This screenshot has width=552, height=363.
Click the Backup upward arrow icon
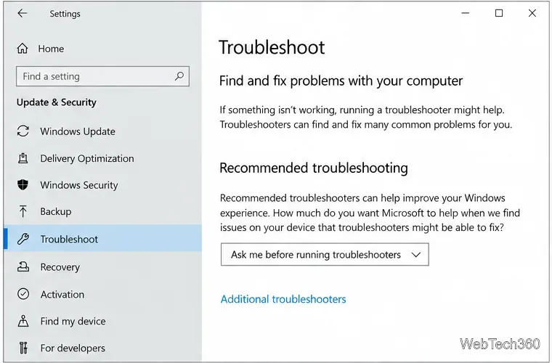[x=23, y=211]
